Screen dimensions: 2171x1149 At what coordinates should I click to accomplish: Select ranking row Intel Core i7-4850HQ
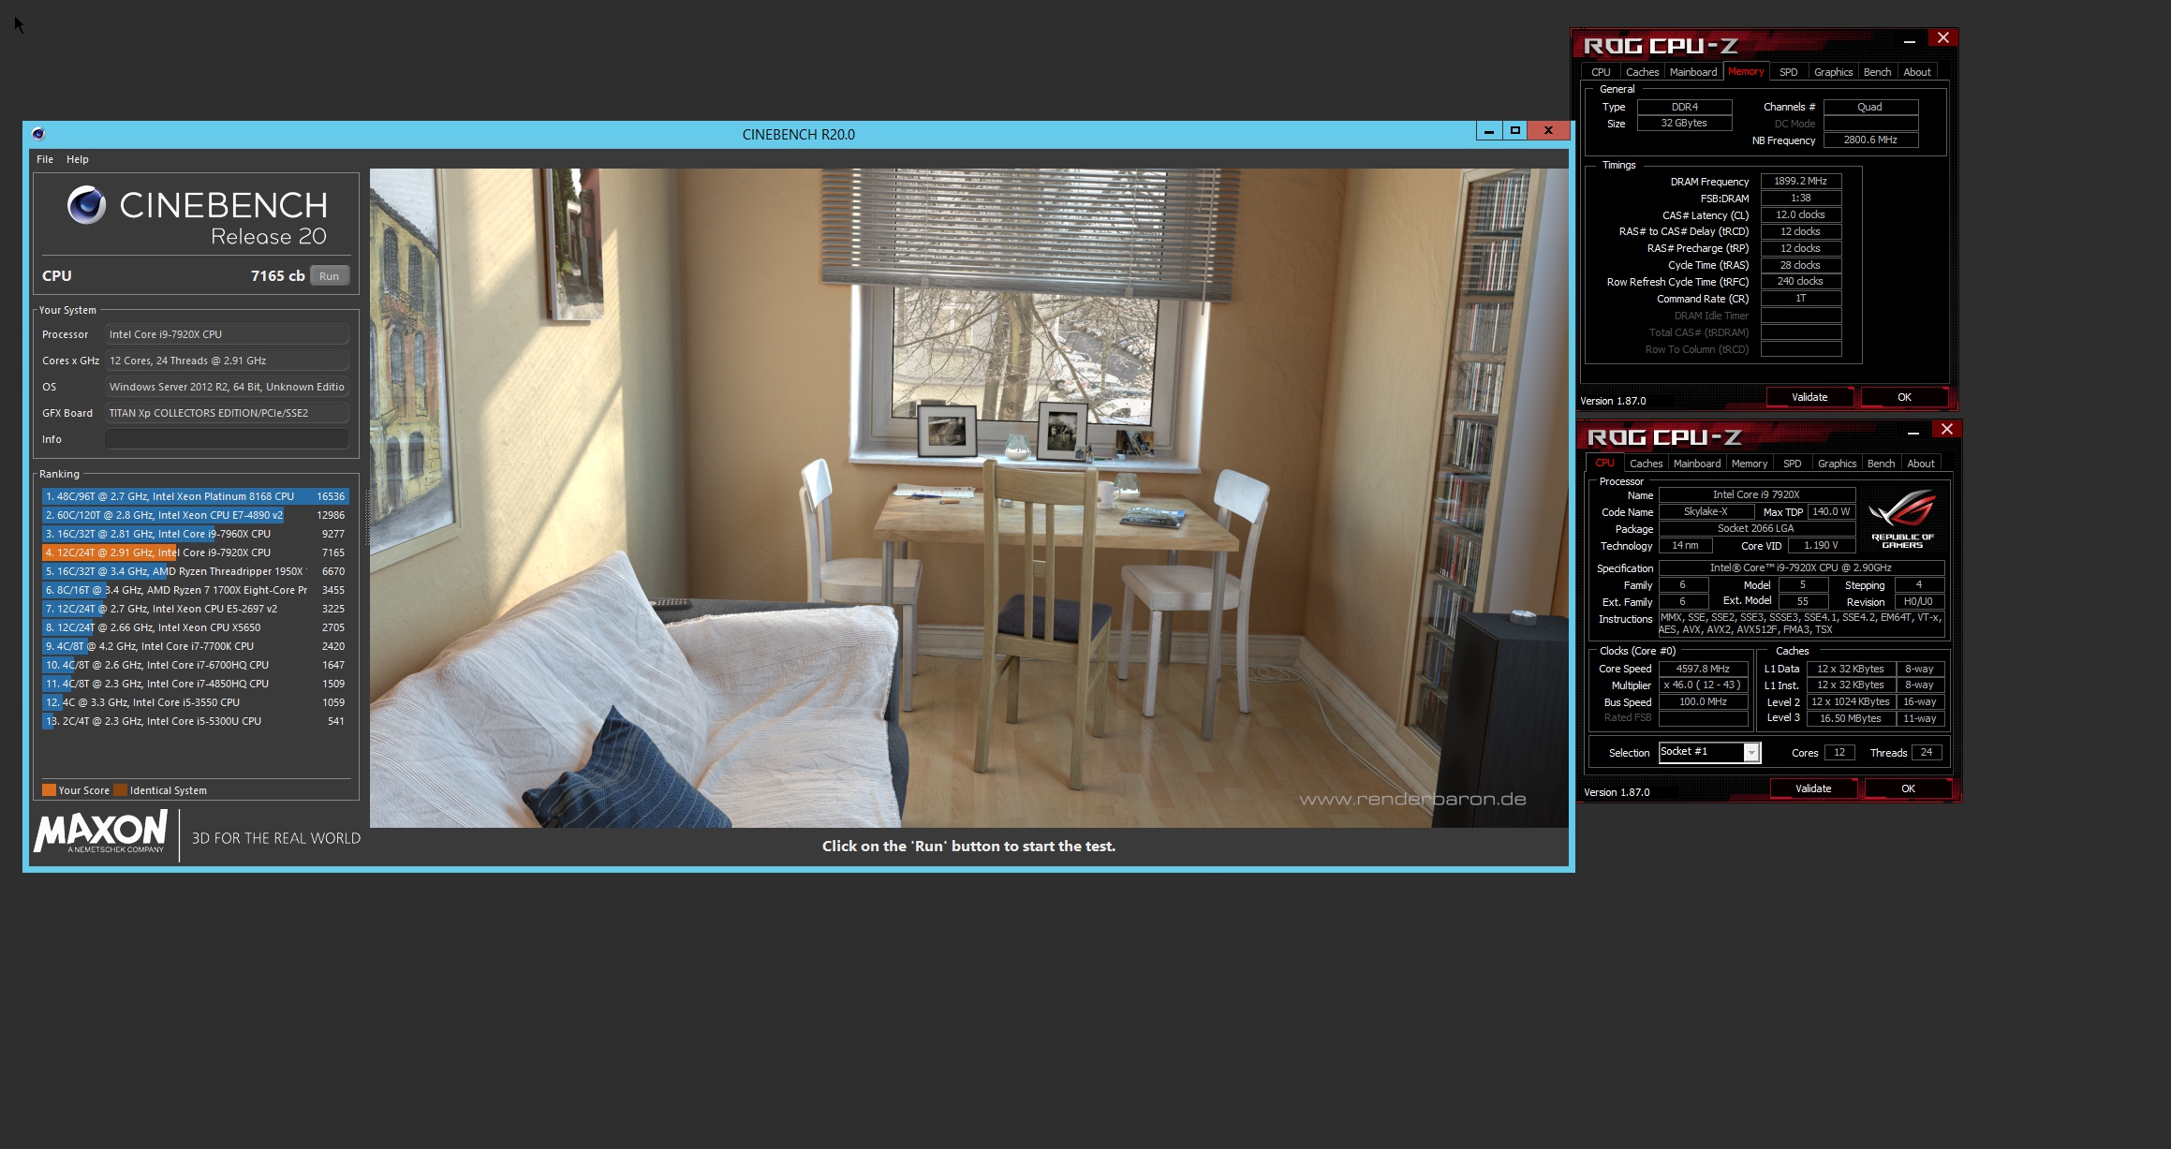195,684
